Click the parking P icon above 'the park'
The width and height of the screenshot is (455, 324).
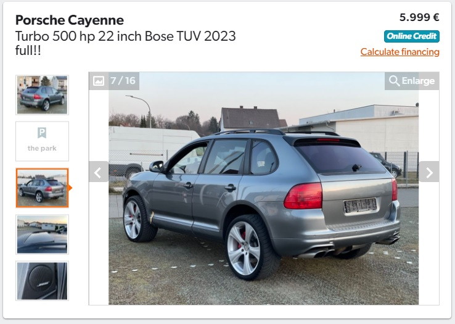42,133
